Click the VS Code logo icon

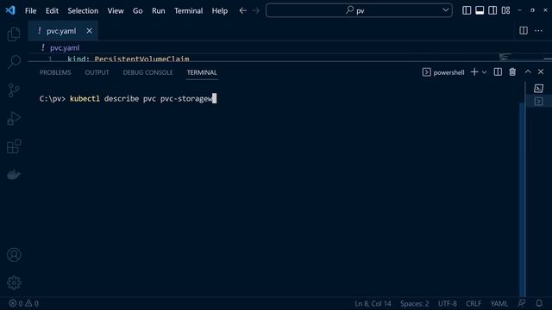coord(10,10)
